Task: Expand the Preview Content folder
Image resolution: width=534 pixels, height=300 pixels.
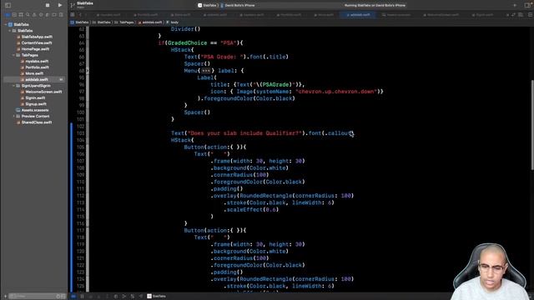Action: pyautogui.click(x=13, y=117)
